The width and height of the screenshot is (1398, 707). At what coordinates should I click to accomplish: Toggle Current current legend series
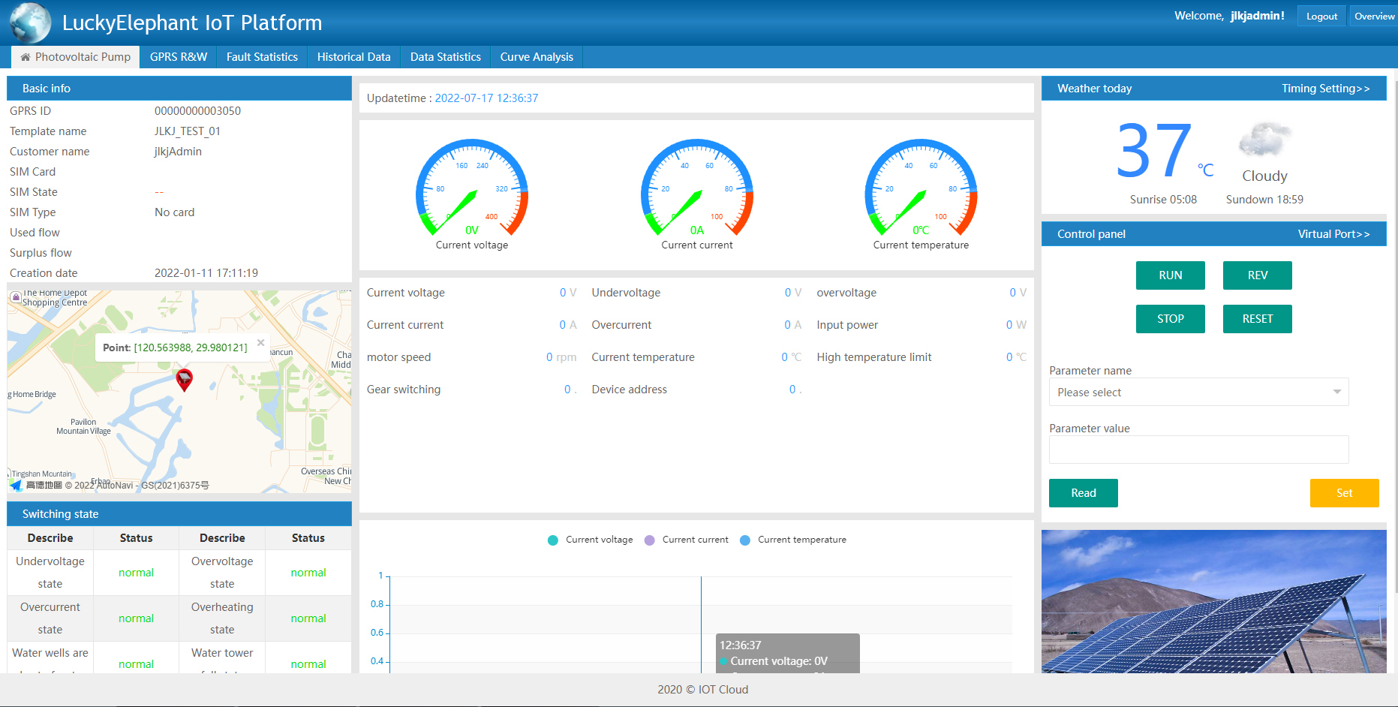point(687,540)
